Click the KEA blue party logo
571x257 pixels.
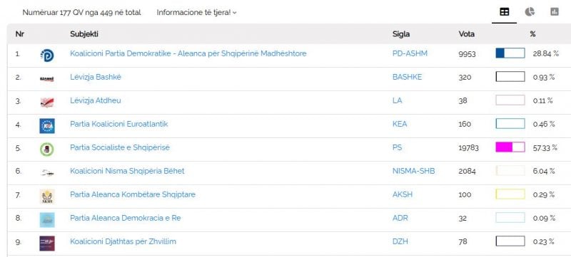point(47,125)
